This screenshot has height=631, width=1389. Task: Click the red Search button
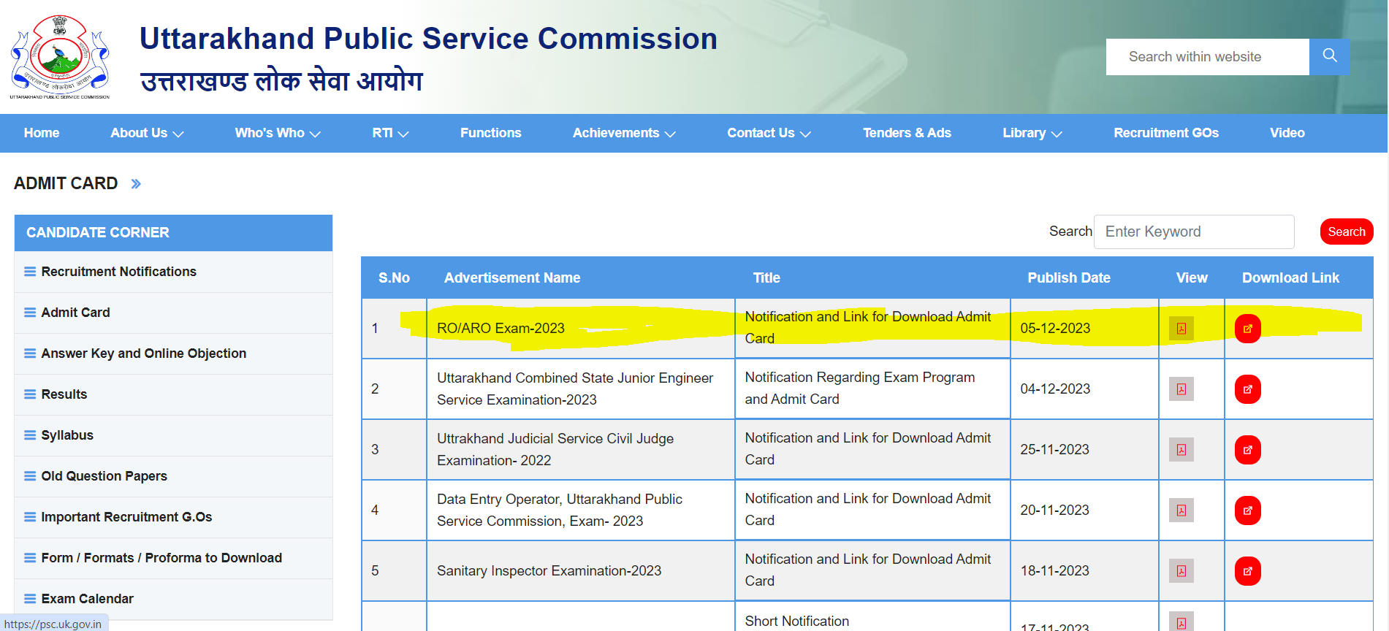(1347, 232)
